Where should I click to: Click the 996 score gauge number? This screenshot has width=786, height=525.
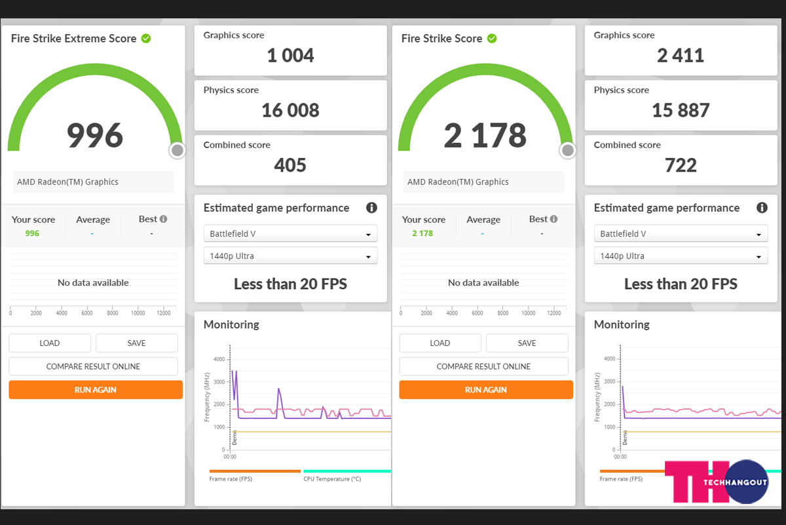click(95, 135)
